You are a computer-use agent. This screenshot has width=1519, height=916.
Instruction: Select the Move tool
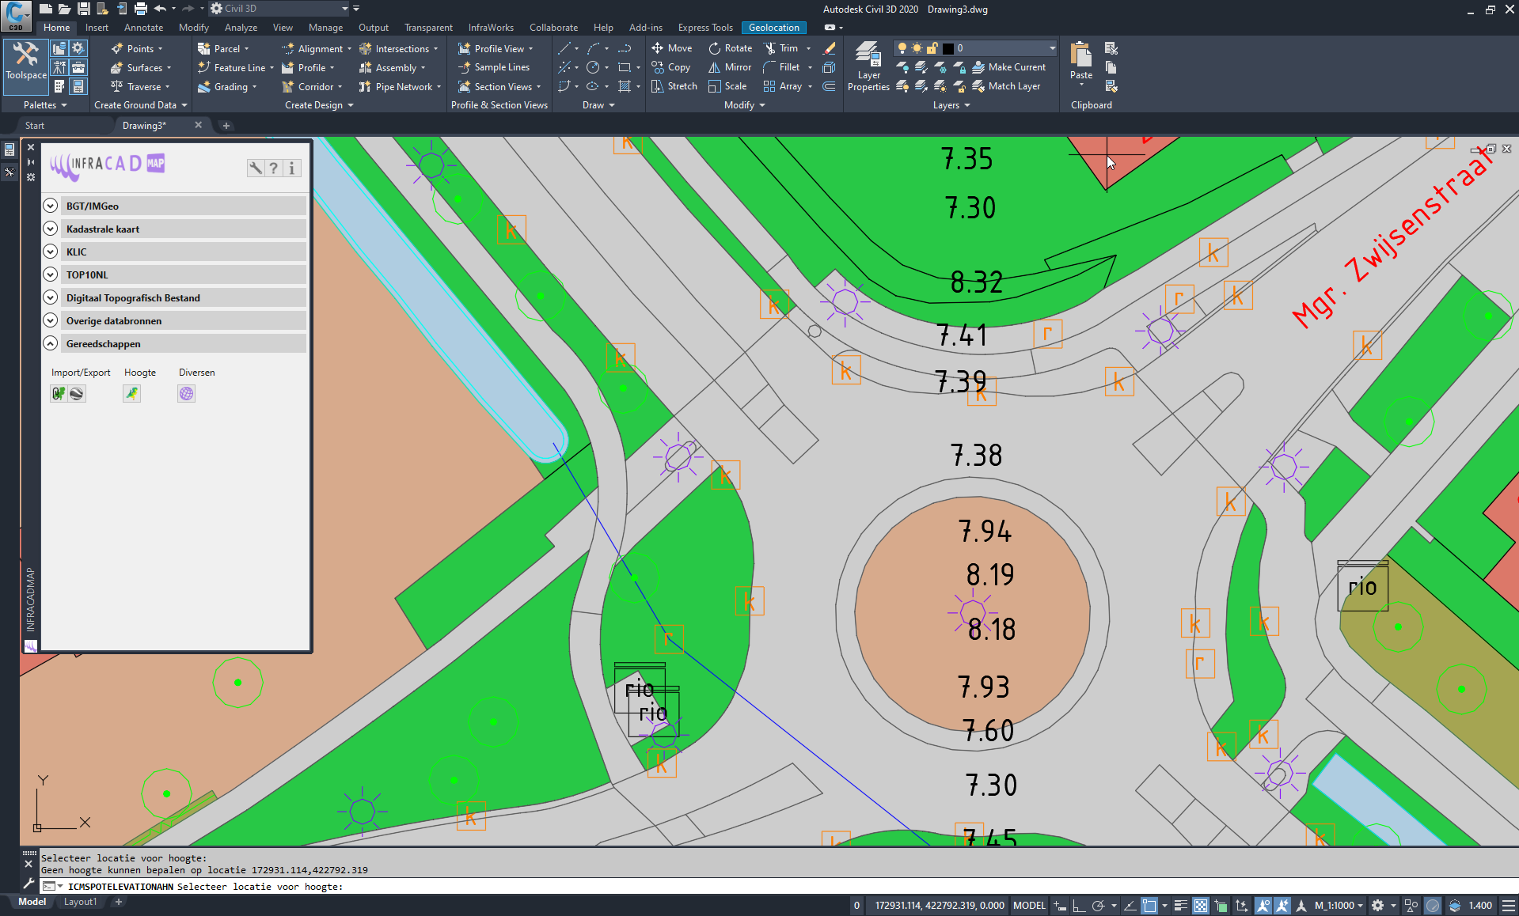pos(672,48)
